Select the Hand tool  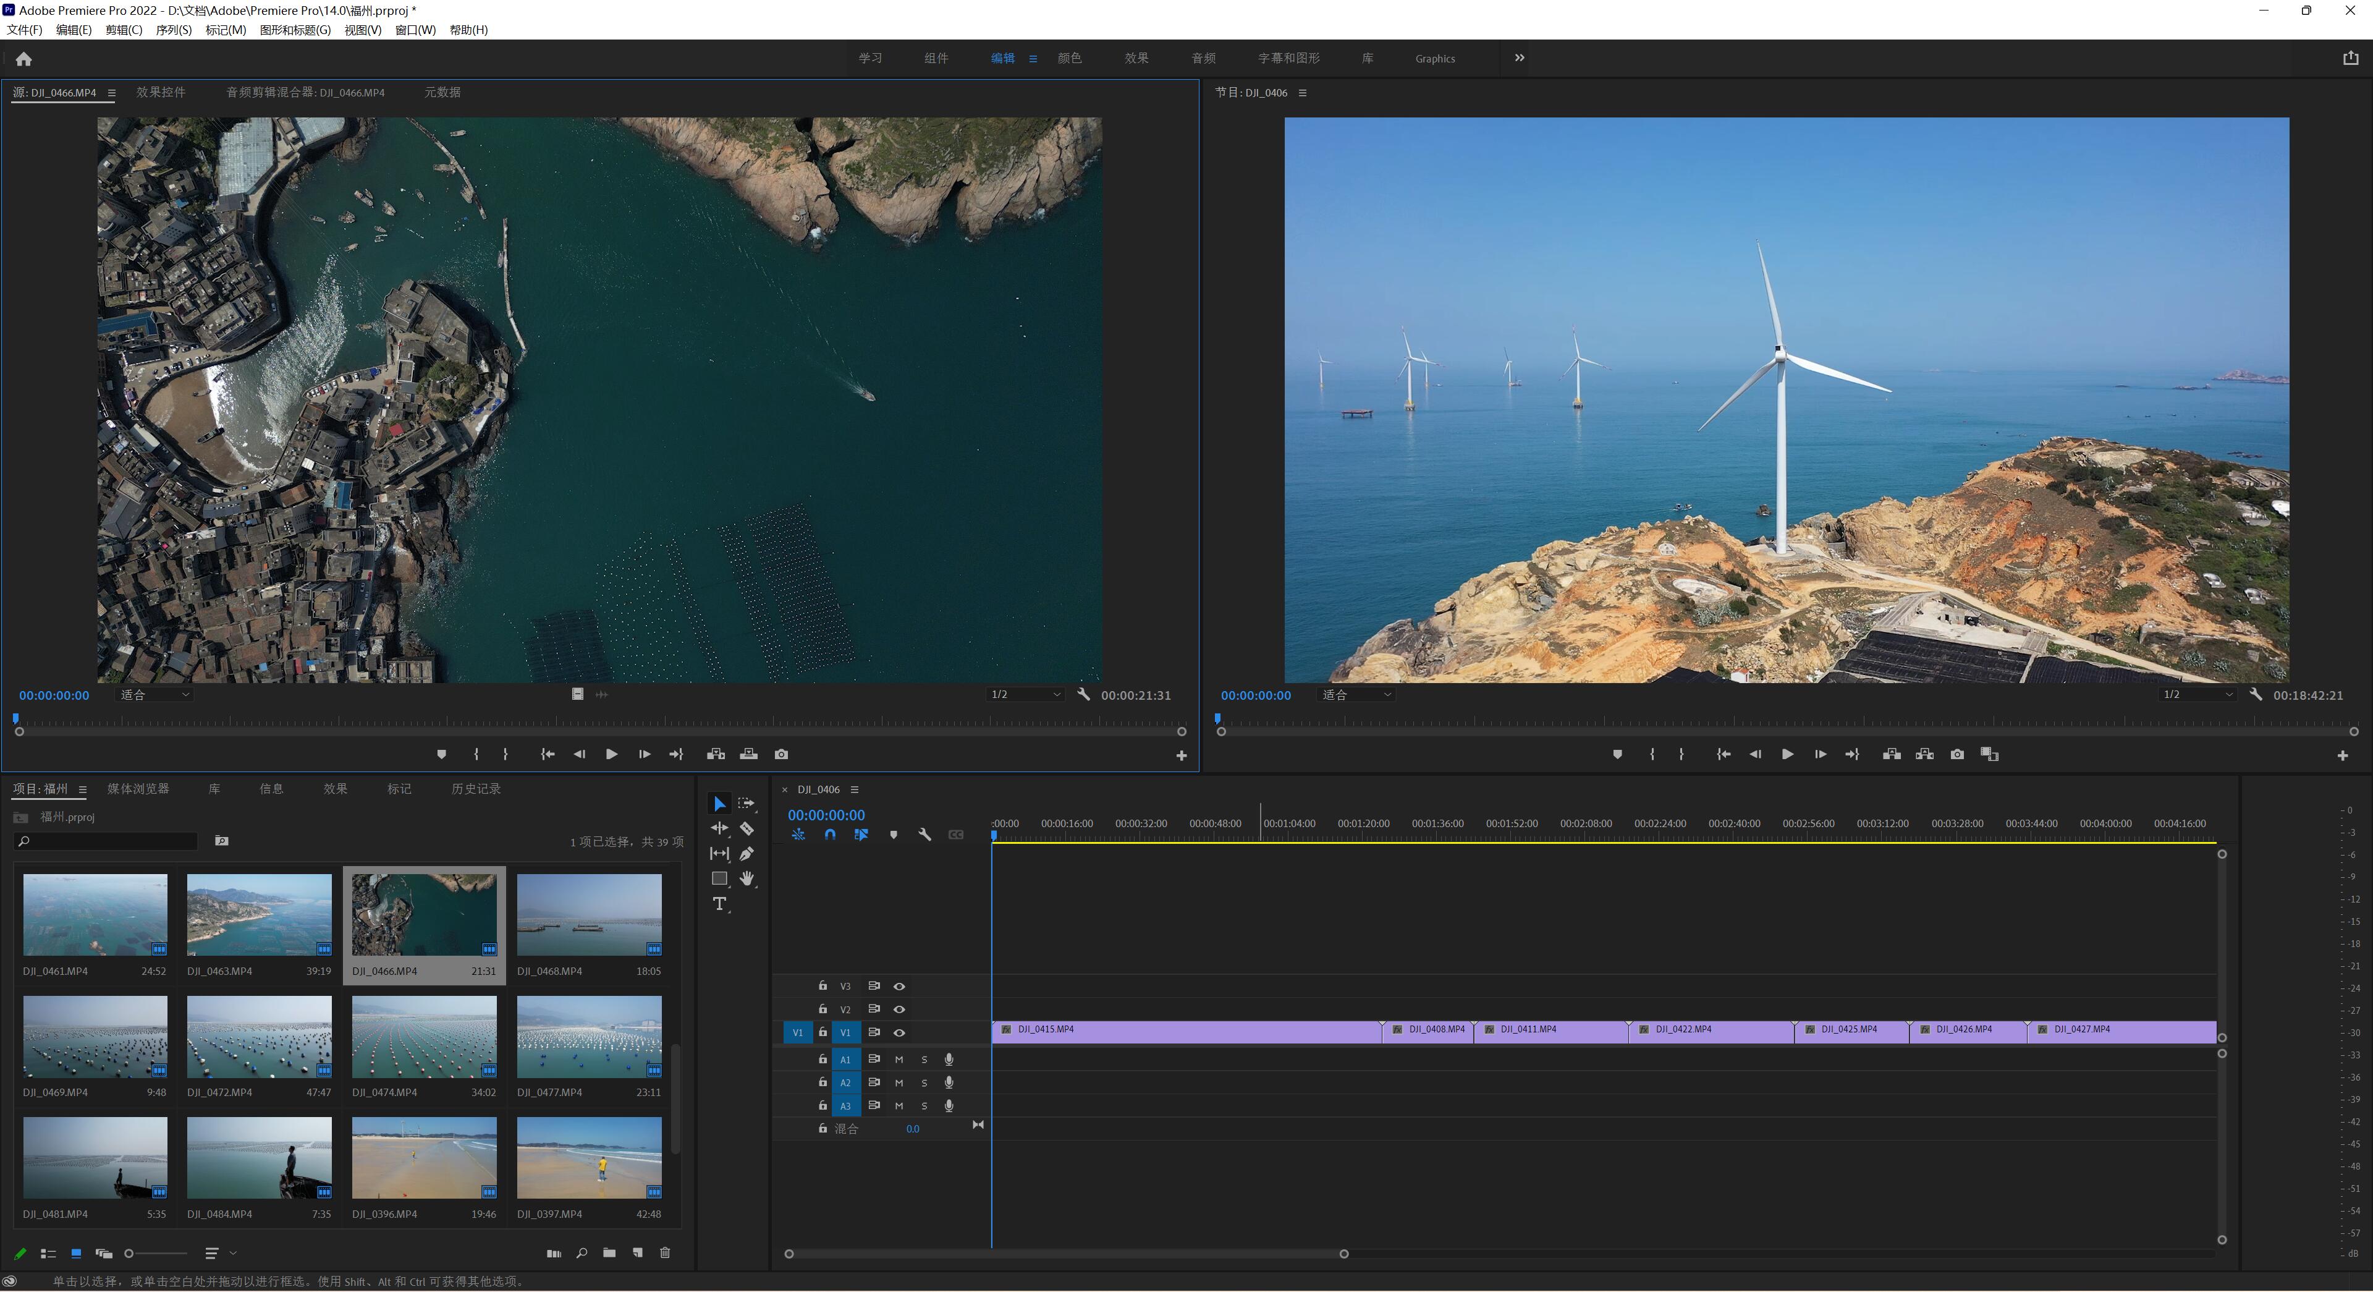point(747,879)
